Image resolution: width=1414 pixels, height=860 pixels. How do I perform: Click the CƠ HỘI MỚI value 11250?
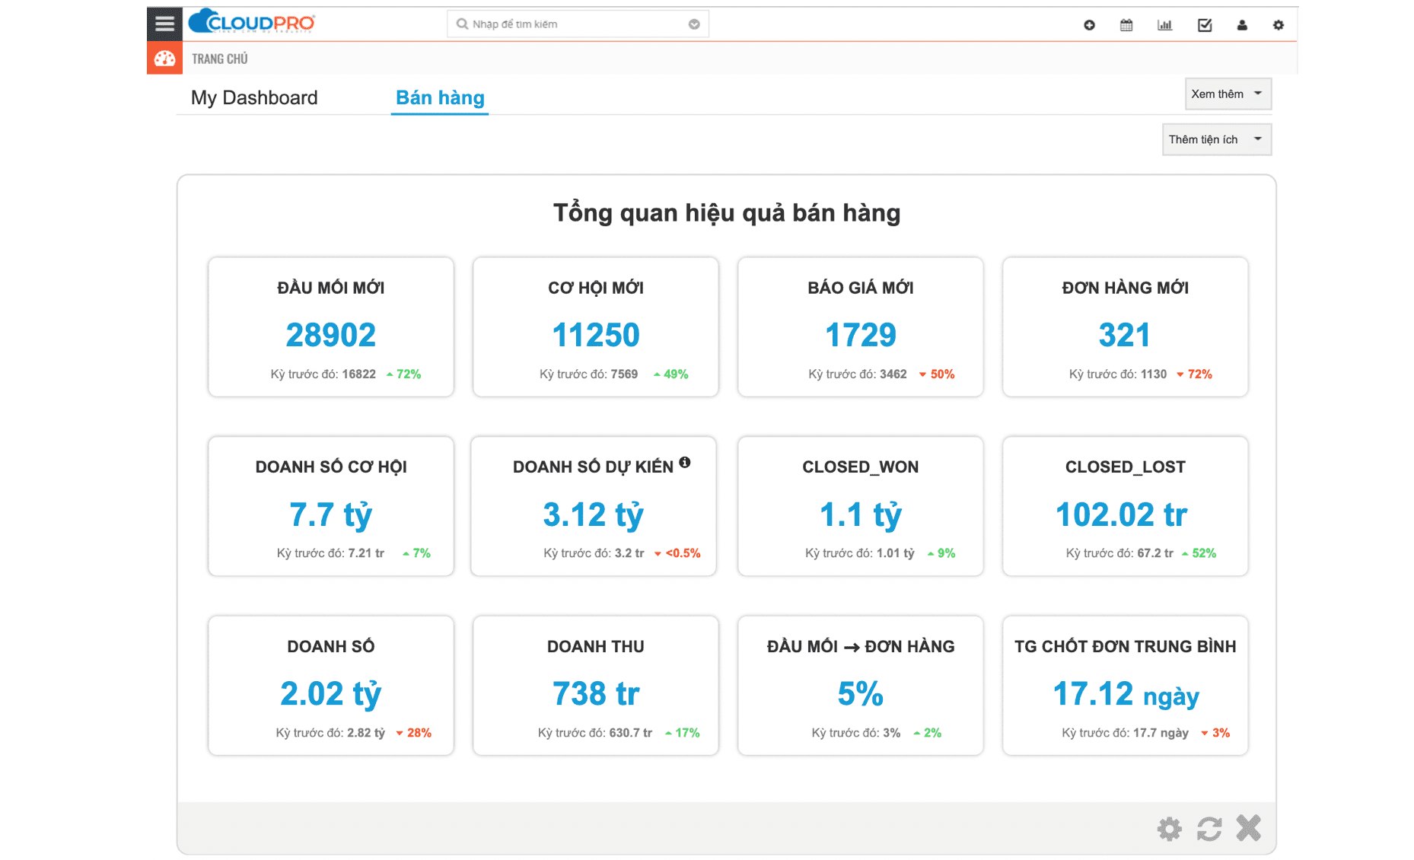[596, 335]
